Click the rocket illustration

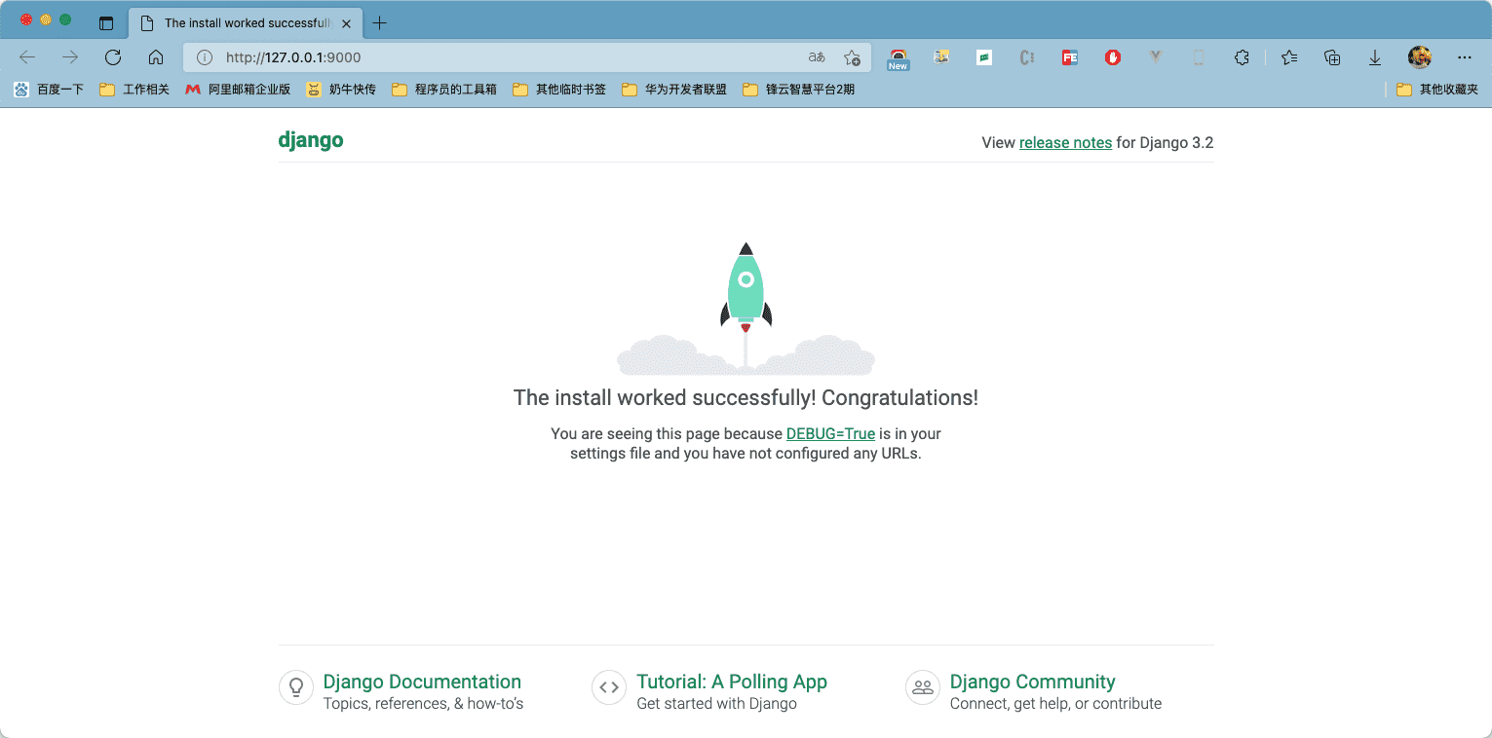746,309
